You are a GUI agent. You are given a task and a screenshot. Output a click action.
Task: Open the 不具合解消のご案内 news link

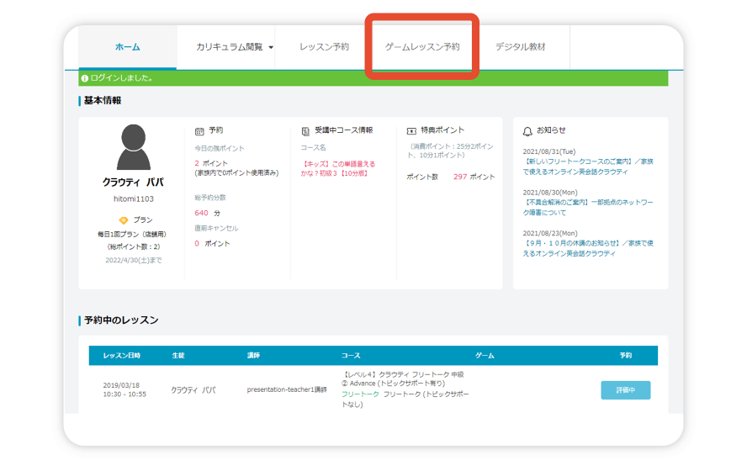(587, 207)
